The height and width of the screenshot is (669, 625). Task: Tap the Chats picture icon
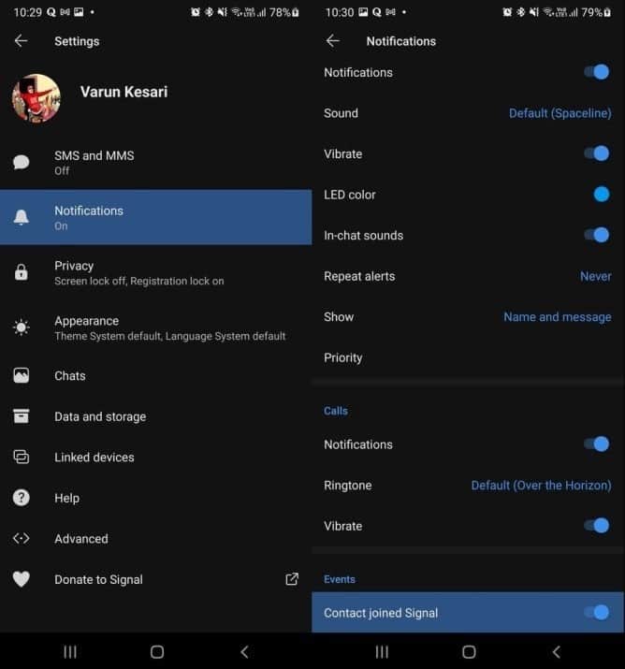[x=21, y=375]
